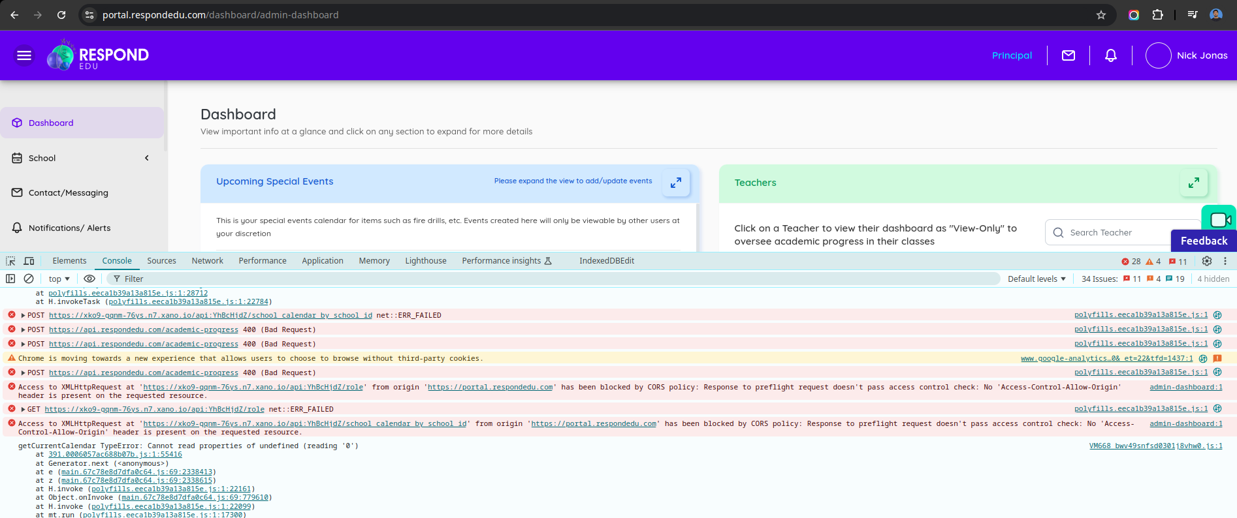
Task: Switch to the Lighthouse tab
Action: pos(425,261)
